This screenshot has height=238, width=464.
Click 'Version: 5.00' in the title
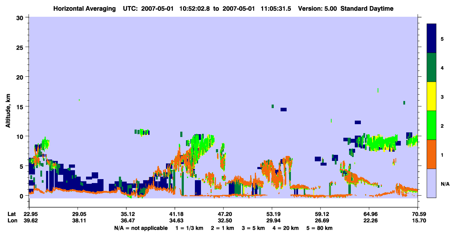318,9
